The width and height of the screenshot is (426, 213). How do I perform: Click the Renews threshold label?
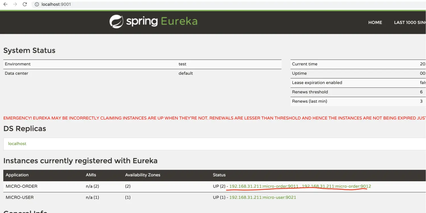310,92
